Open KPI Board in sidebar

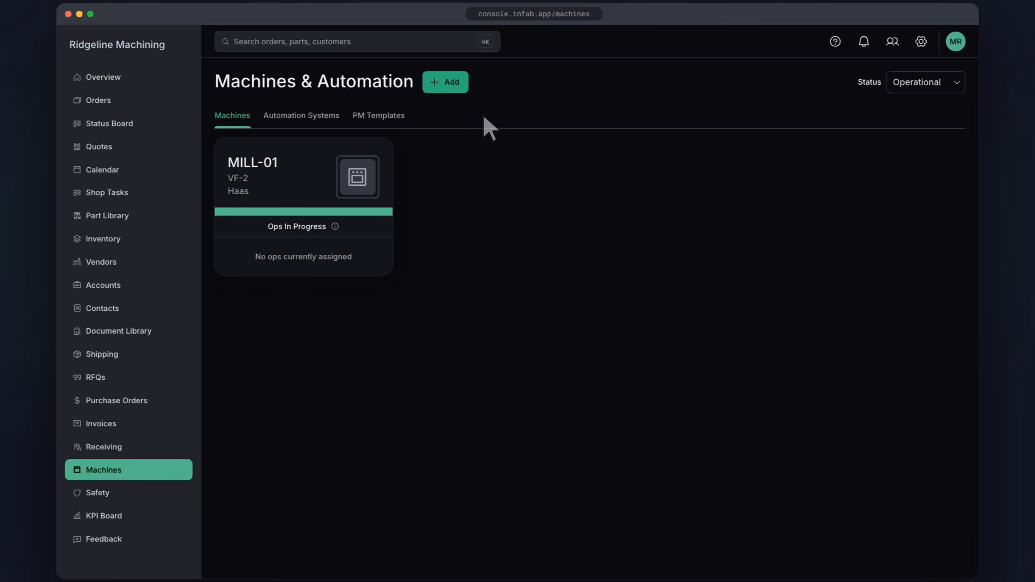pyautogui.click(x=128, y=516)
